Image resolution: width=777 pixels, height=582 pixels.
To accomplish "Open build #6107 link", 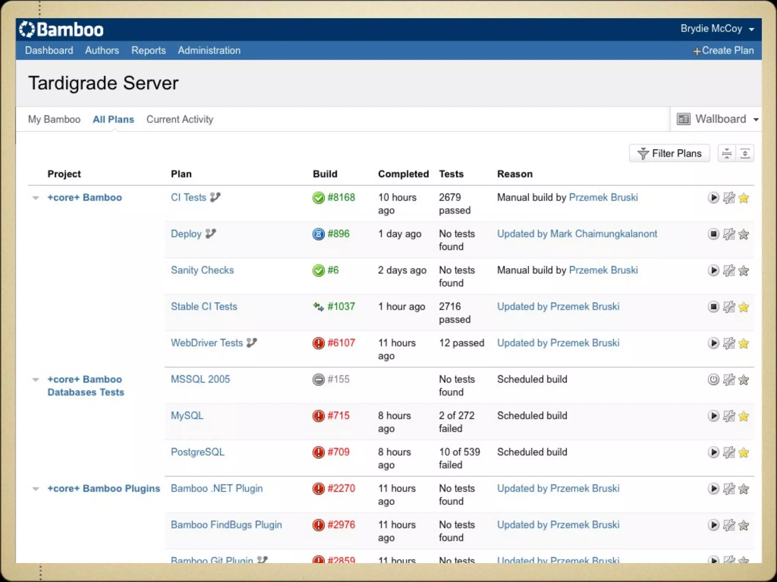I will coord(341,343).
